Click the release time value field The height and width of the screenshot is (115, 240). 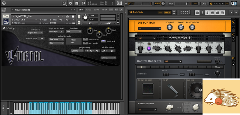[x=41, y=38]
